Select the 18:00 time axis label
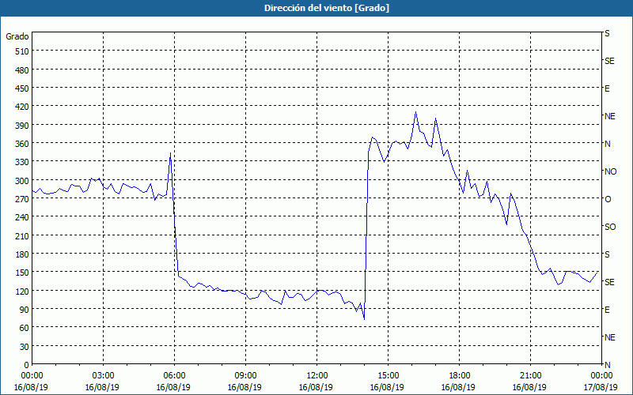 (460, 376)
